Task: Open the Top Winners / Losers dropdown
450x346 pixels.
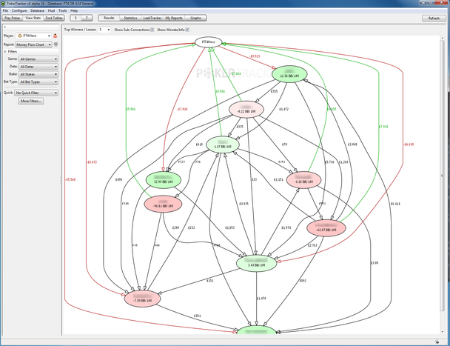Action: coord(104,30)
